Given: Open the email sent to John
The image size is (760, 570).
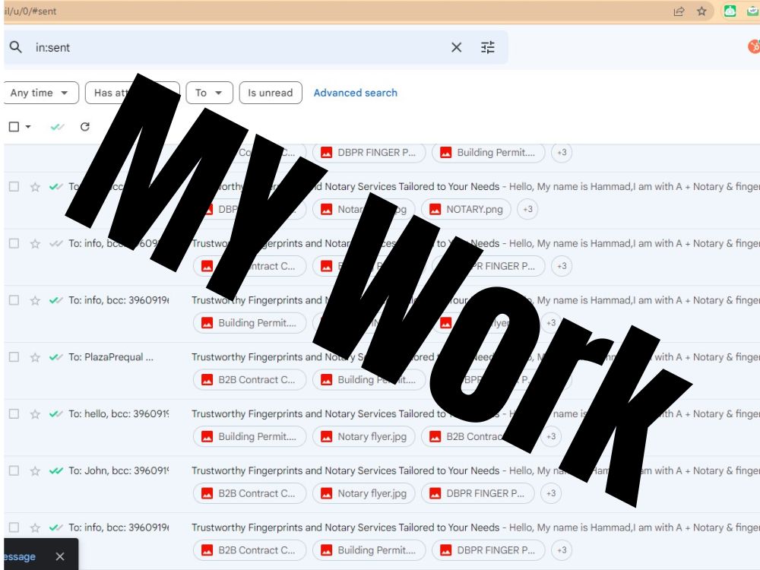Looking at the screenshot, I should (382, 484).
